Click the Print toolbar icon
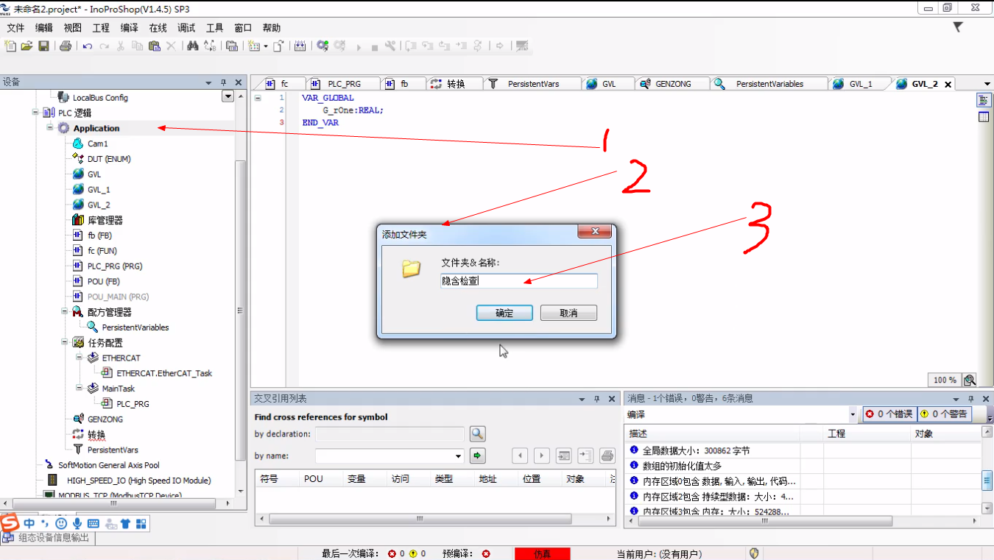Screen dimensions: 994x560 coord(66,46)
